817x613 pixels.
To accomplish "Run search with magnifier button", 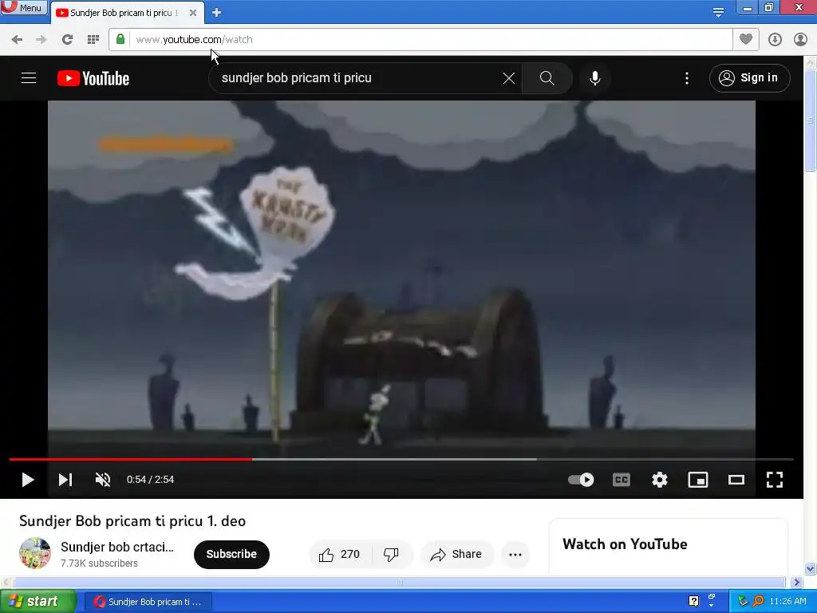I will tap(547, 78).
